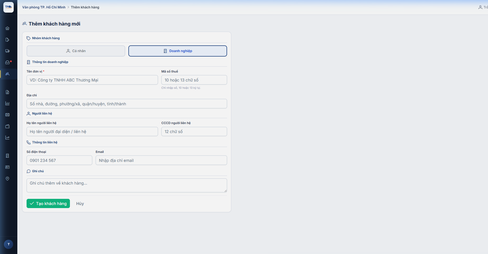Open the home icon in sidebar
This screenshot has height=254, width=488.
pyautogui.click(x=8, y=28)
